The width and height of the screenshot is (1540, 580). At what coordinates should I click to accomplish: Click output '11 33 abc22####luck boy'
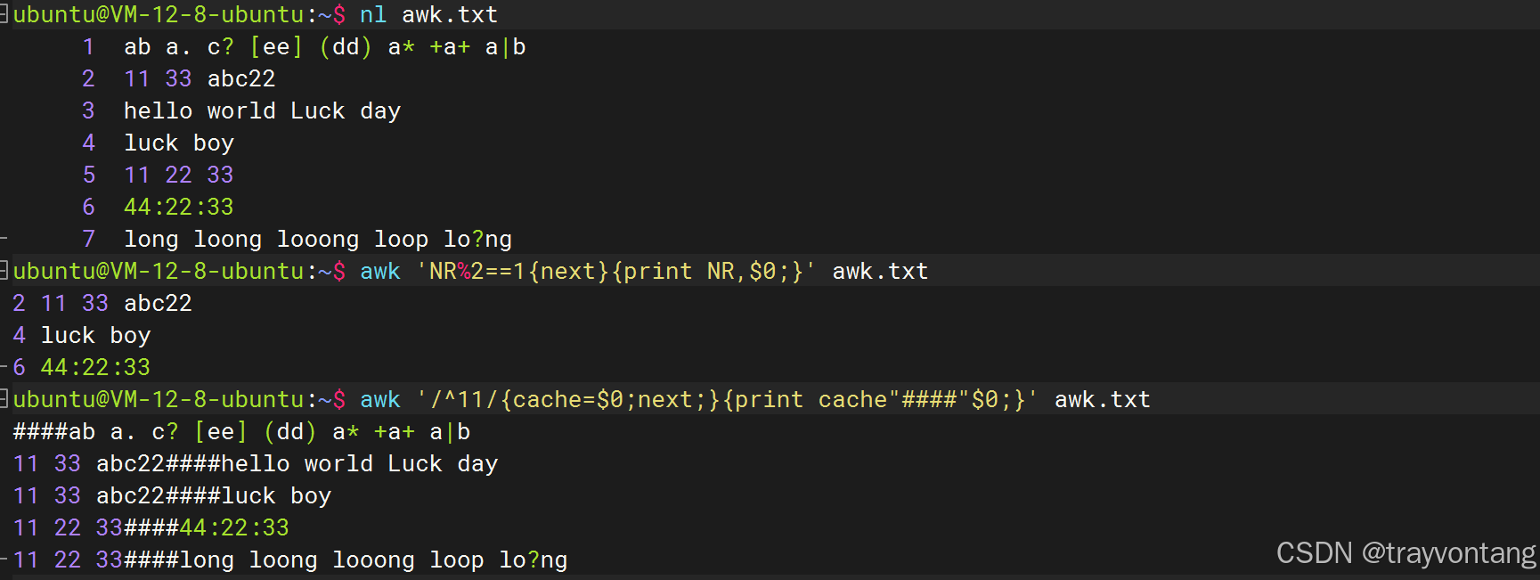[172, 496]
